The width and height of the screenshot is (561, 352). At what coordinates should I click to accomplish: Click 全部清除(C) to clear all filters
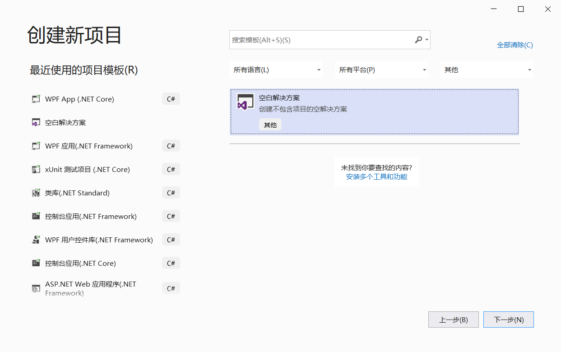click(x=515, y=45)
